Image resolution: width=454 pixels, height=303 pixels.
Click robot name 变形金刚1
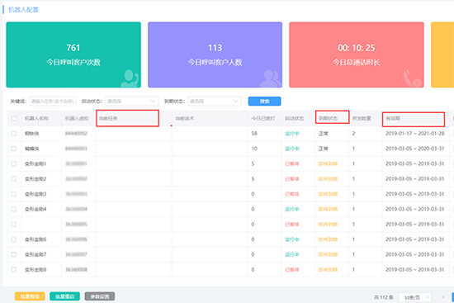(35, 163)
